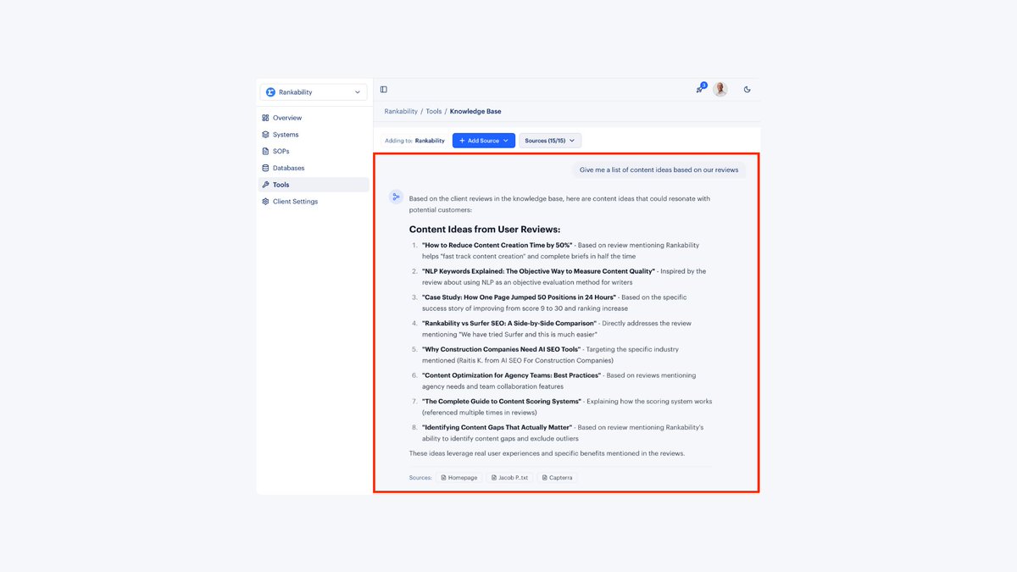Select idea "Why Construction Companies Need AI SEO Tools"
This screenshot has width=1017, height=572.
[x=503, y=349]
